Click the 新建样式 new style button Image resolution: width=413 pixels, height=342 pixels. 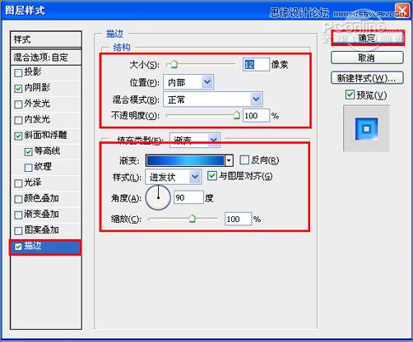[367, 78]
